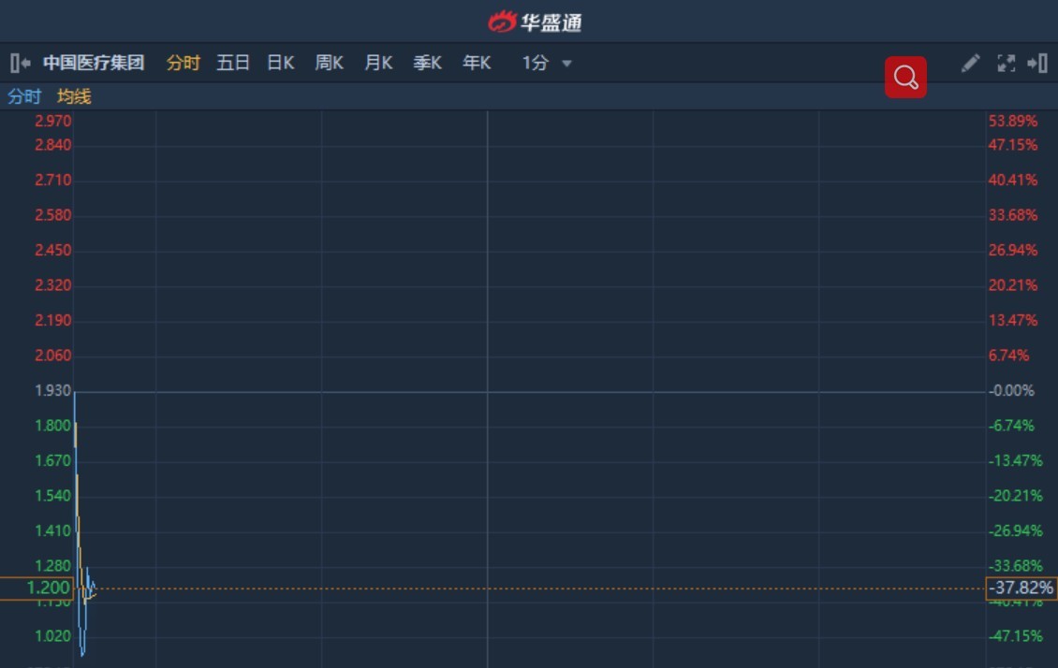Open the 1分 interval dropdown
This screenshot has width=1058, height=668.
click(547, 64)
